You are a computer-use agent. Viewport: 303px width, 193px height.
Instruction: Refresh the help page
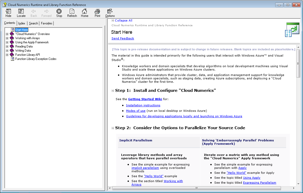(72, 13)
